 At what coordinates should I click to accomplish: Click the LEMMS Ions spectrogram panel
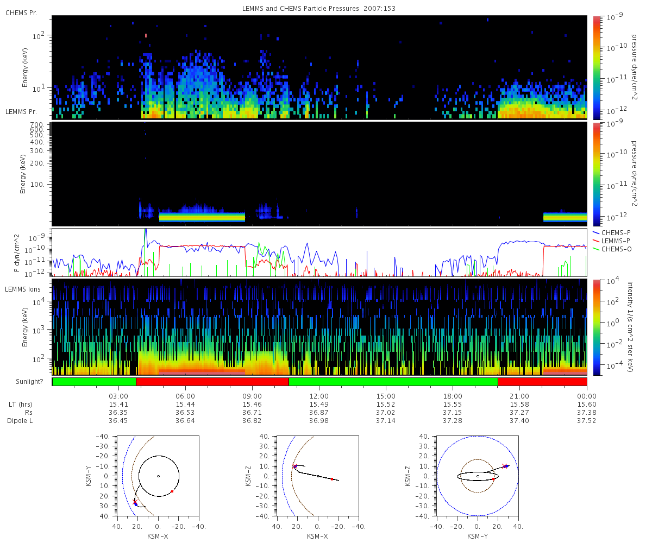click(319, 327)
